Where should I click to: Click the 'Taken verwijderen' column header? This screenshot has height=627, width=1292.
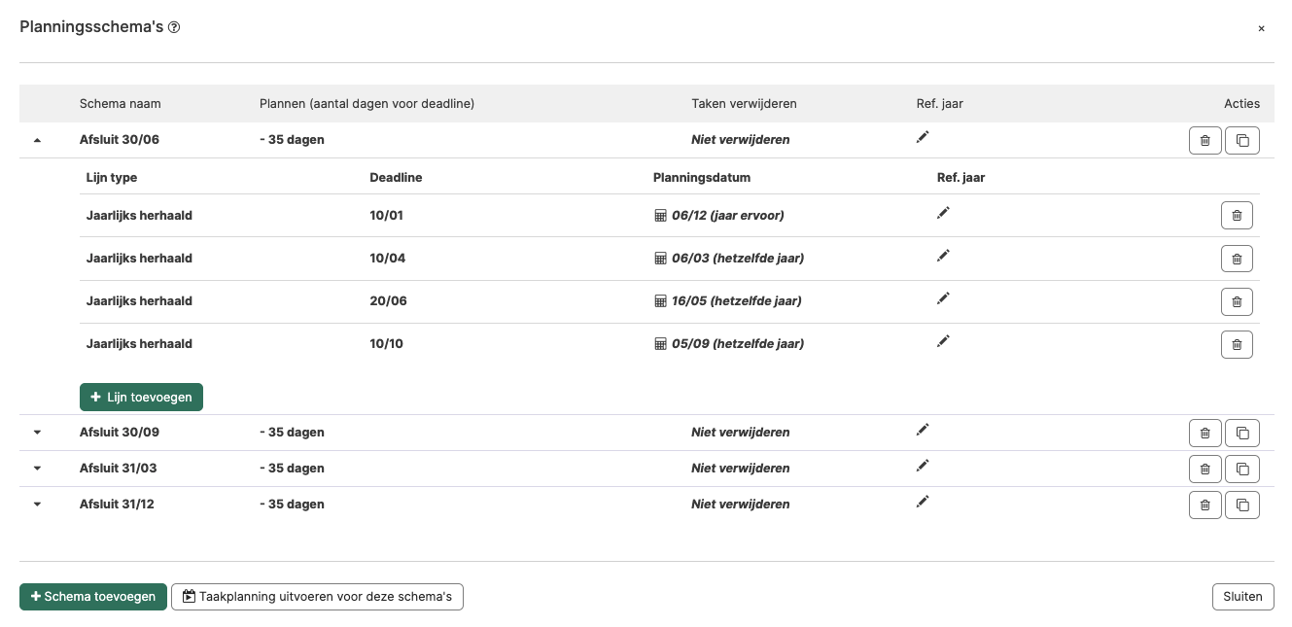point(744,104)
